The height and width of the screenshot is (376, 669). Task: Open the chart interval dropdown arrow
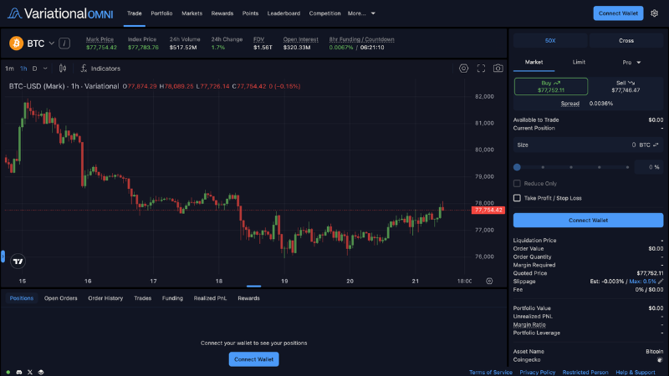(x=45, y=69)
